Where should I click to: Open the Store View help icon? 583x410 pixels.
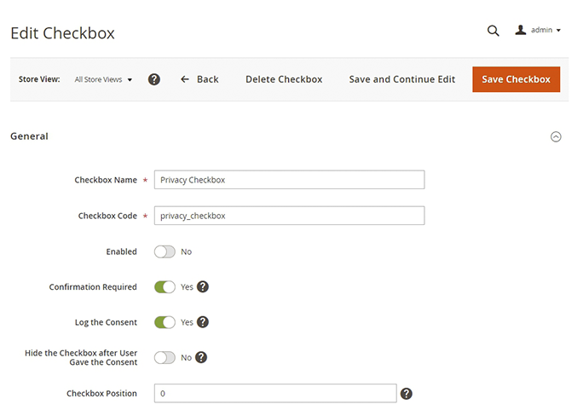coord(154,79)
